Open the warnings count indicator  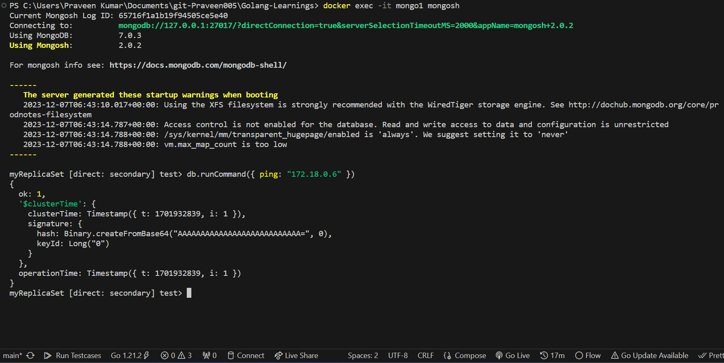(x=185, y=356)
